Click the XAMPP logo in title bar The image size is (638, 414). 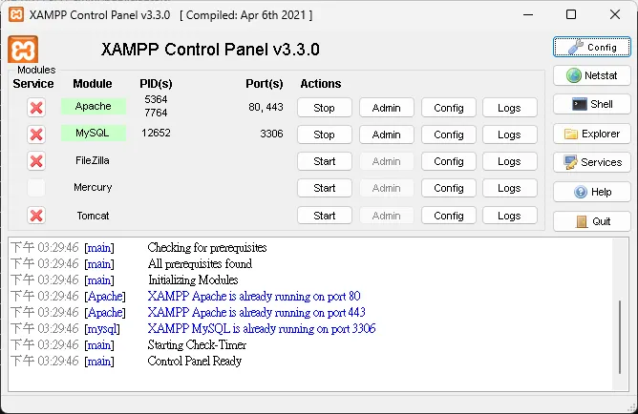coord(16,14)
